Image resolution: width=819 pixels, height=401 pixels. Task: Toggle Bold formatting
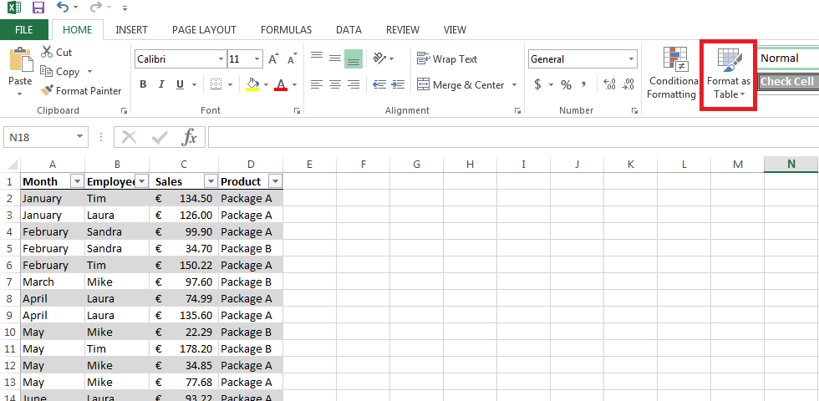click(x=143, y=84)
